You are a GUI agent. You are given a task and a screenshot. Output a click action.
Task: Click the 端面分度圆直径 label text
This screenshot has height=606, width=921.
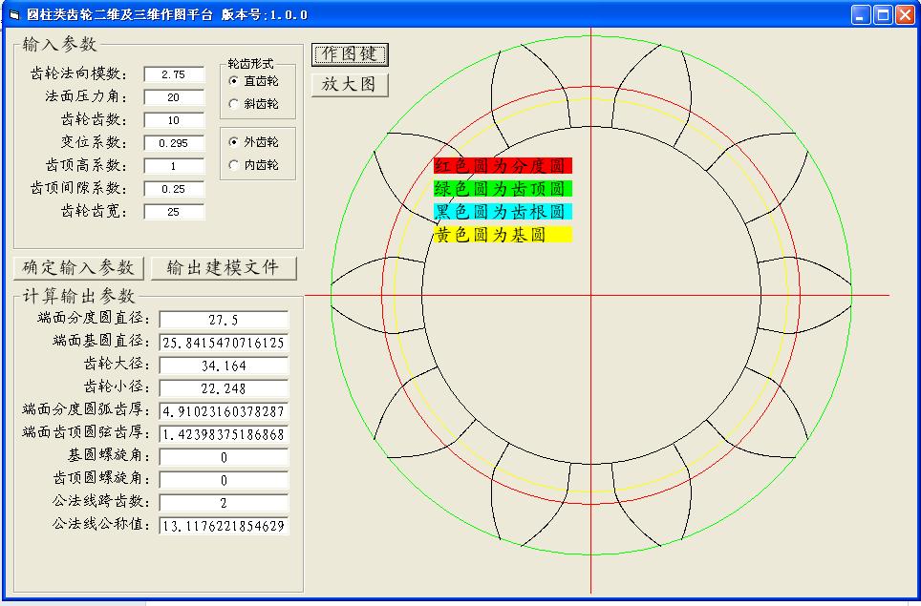[94, 318]
